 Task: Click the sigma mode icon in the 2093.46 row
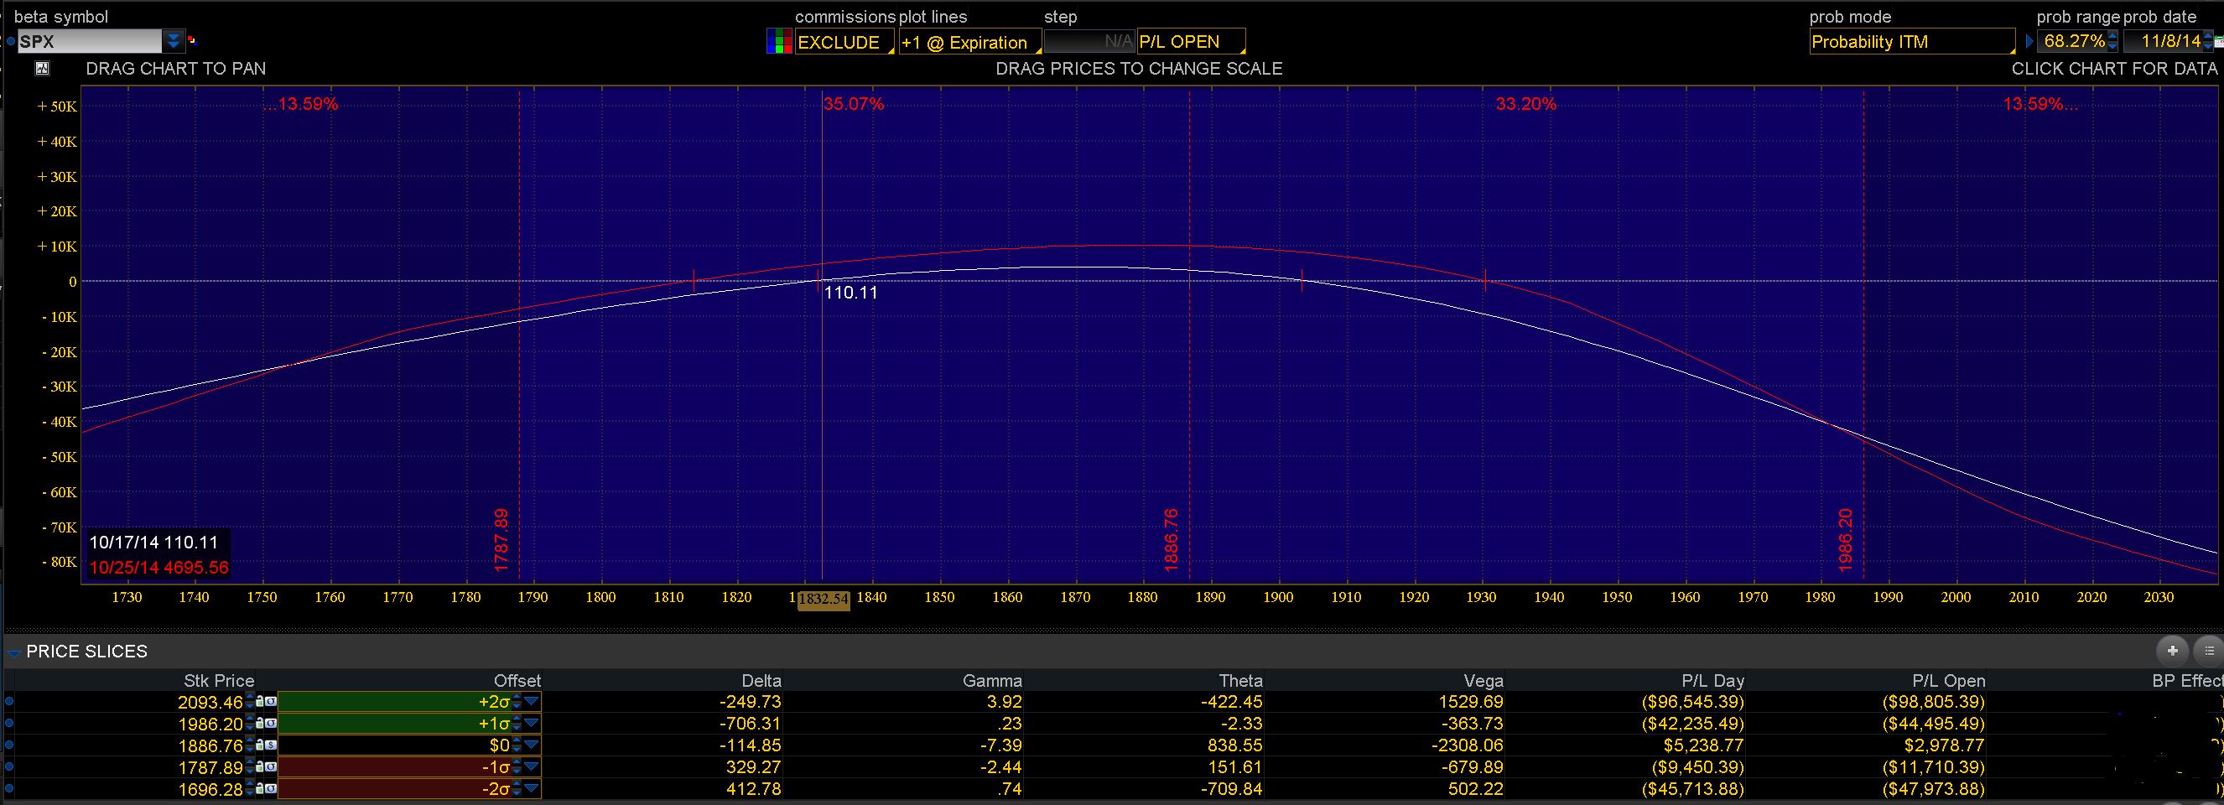(x=271, y=701)
